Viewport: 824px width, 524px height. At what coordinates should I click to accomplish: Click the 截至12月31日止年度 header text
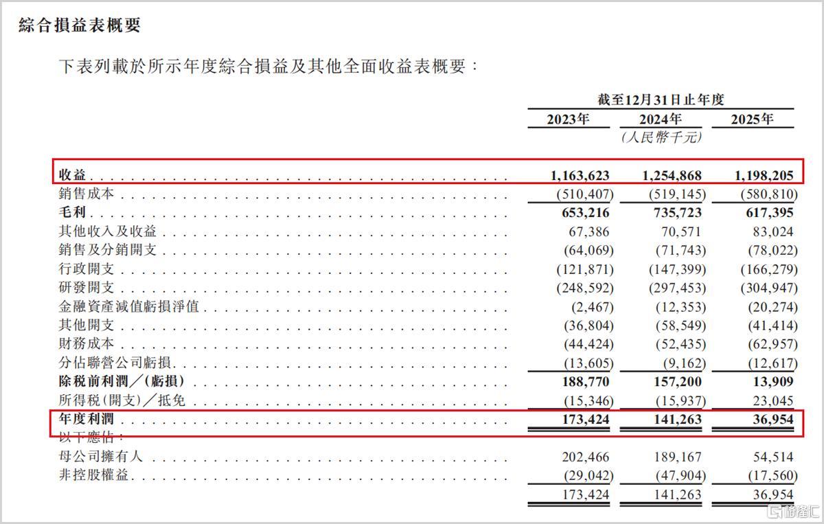660,100
